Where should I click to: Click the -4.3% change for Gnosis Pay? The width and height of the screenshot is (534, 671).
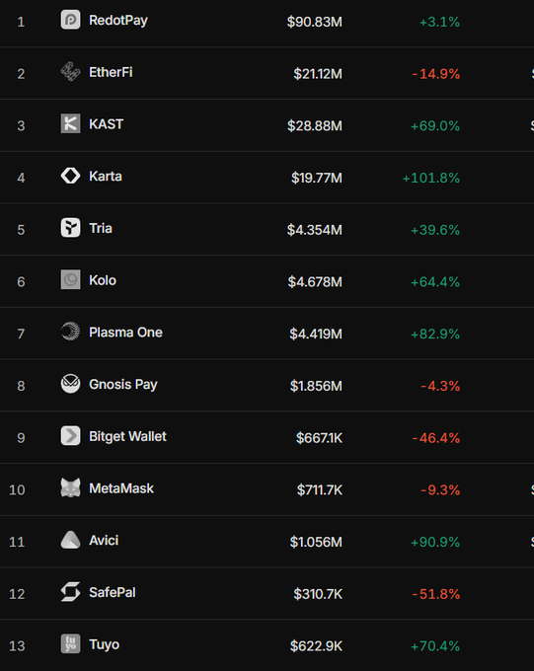[x=440, y=386]
